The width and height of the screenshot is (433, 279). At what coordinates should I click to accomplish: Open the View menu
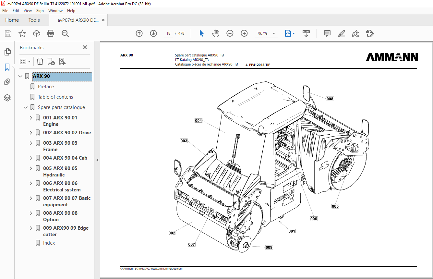pos(28,11)
